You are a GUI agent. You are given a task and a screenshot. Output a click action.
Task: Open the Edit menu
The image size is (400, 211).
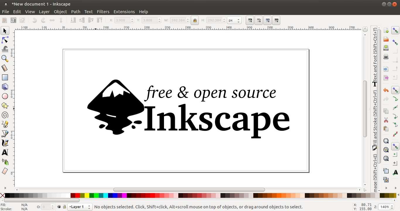point(17,12)
